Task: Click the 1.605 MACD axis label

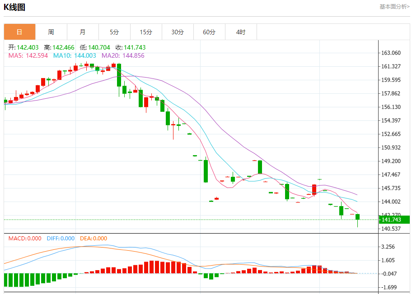Action: click(388, 261)
